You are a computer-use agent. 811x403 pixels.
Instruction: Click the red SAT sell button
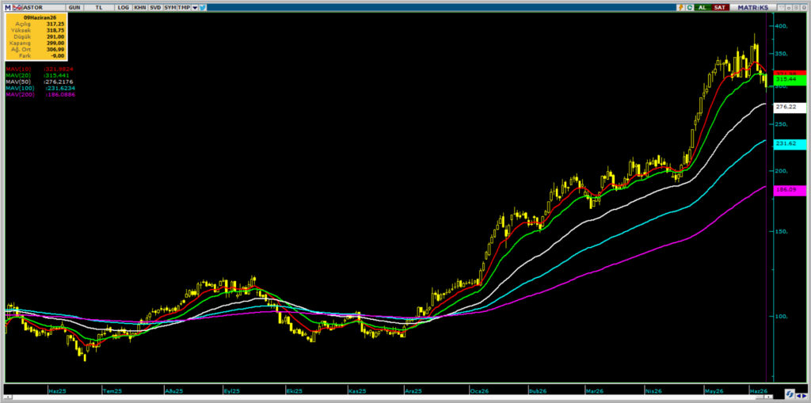(719, 8)
